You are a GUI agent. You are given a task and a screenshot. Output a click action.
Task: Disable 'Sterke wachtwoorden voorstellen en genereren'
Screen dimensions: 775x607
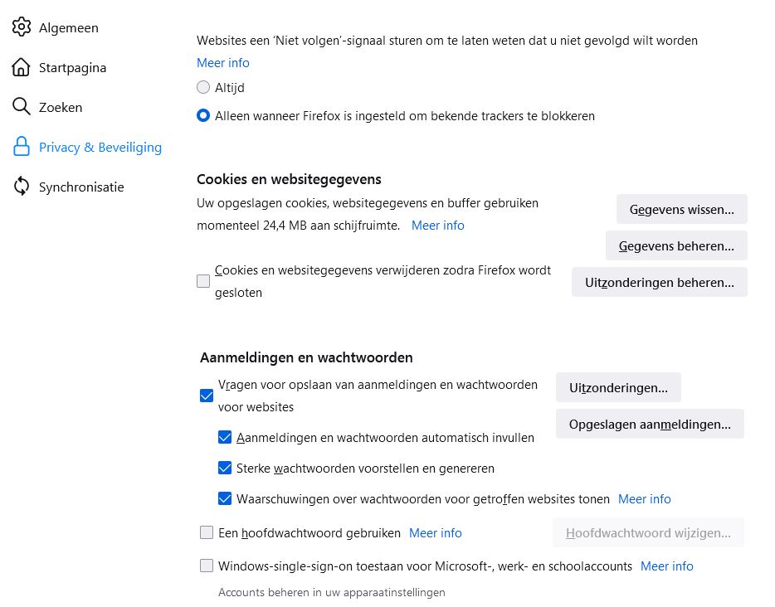(225, 468)
